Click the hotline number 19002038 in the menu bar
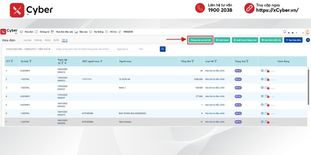The height and width of the screenshot is (155, 311). pyautogui.click(x=128, y=32)
